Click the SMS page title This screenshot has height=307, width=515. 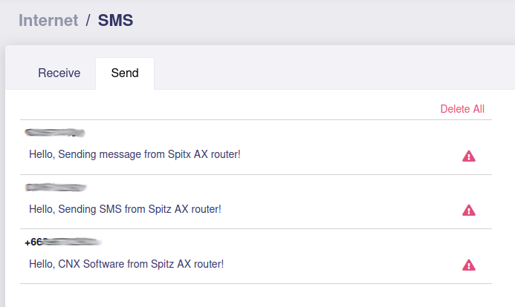116,20
